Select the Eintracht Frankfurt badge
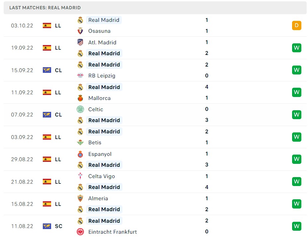This screenshot has width=308, height=237. tap(80, 232)
